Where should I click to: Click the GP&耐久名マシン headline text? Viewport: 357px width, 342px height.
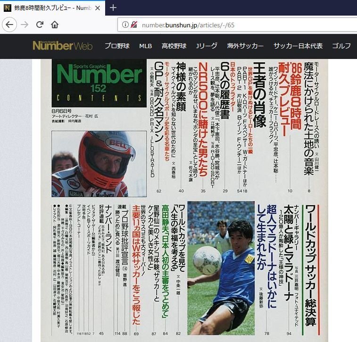coord(159,101)
